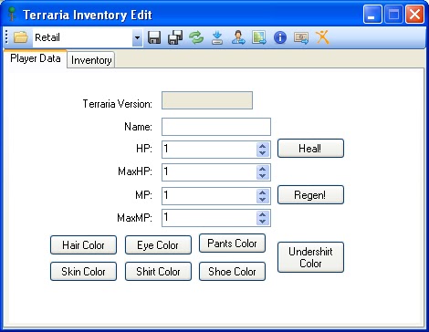
Task: Click the Skin Color button
Action: (x=83, y=271)
